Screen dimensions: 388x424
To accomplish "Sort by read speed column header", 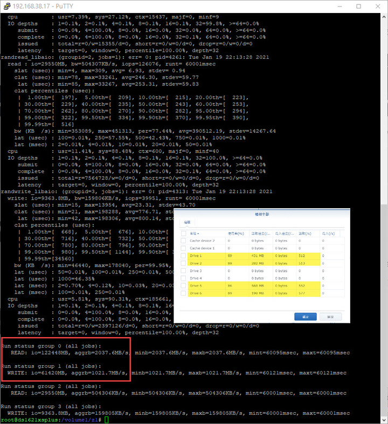I will pyautogui.click(x=261, y=234).
